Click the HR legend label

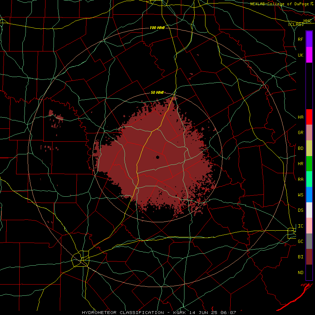click(x=300, y=164)
